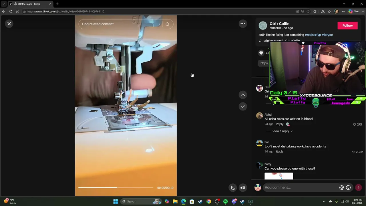Open the #reels hashtag link
Screen dimensions: 366x206
[309, 35]
